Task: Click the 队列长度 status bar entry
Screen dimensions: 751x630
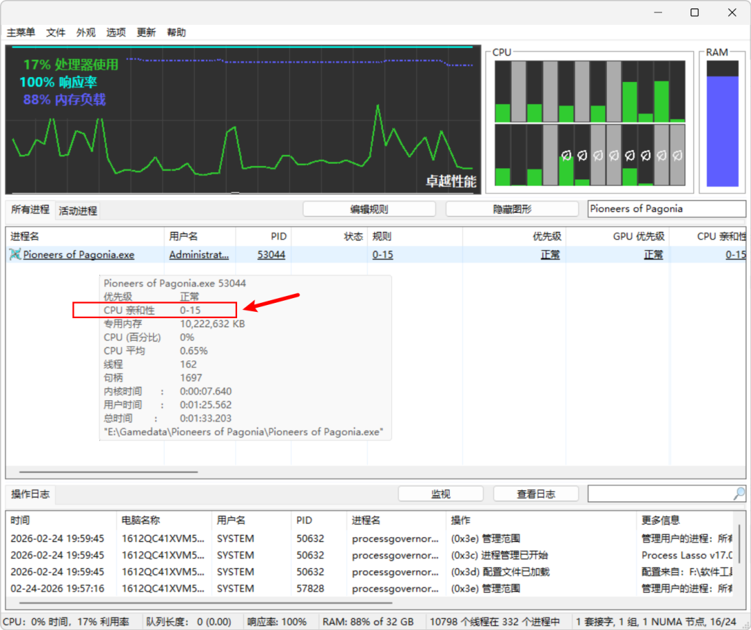Action: click(188, 622)
